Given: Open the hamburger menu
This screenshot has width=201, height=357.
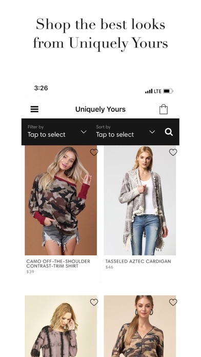Looking at the screenshot, I should pyautogui.click(x=34, y=109).
